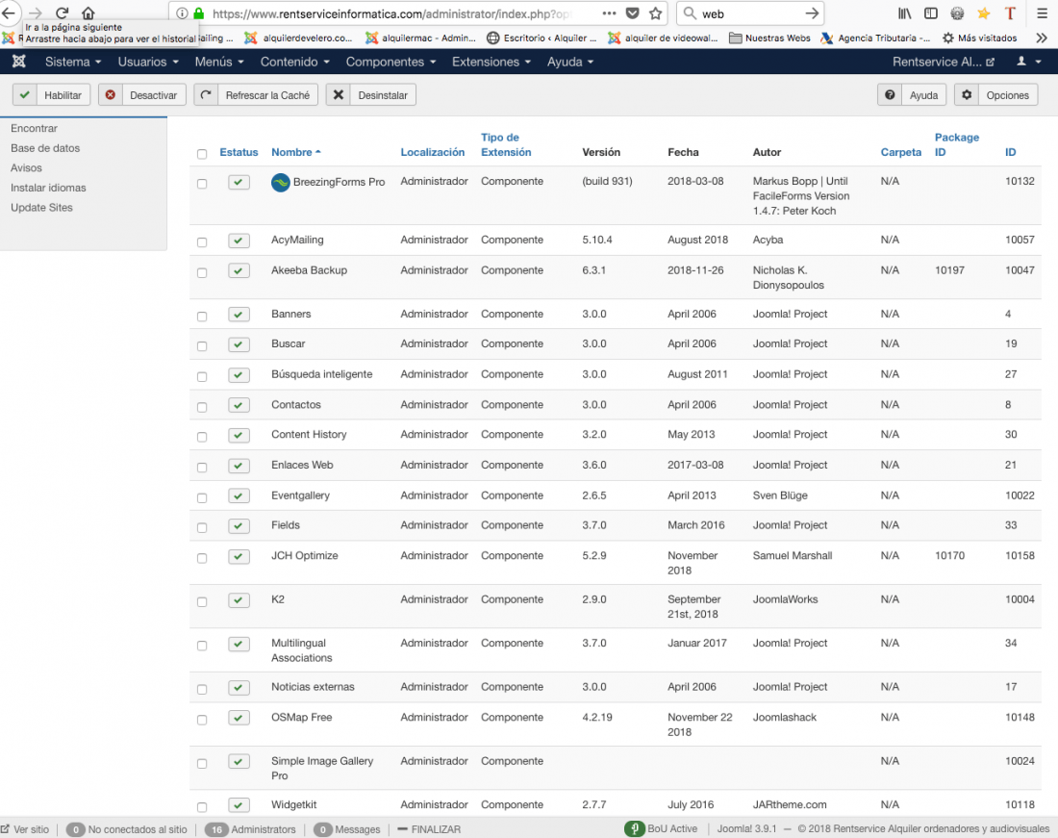Select all extensions with the header checkbox
This screenshot has height=838, width=1058.
202,154
